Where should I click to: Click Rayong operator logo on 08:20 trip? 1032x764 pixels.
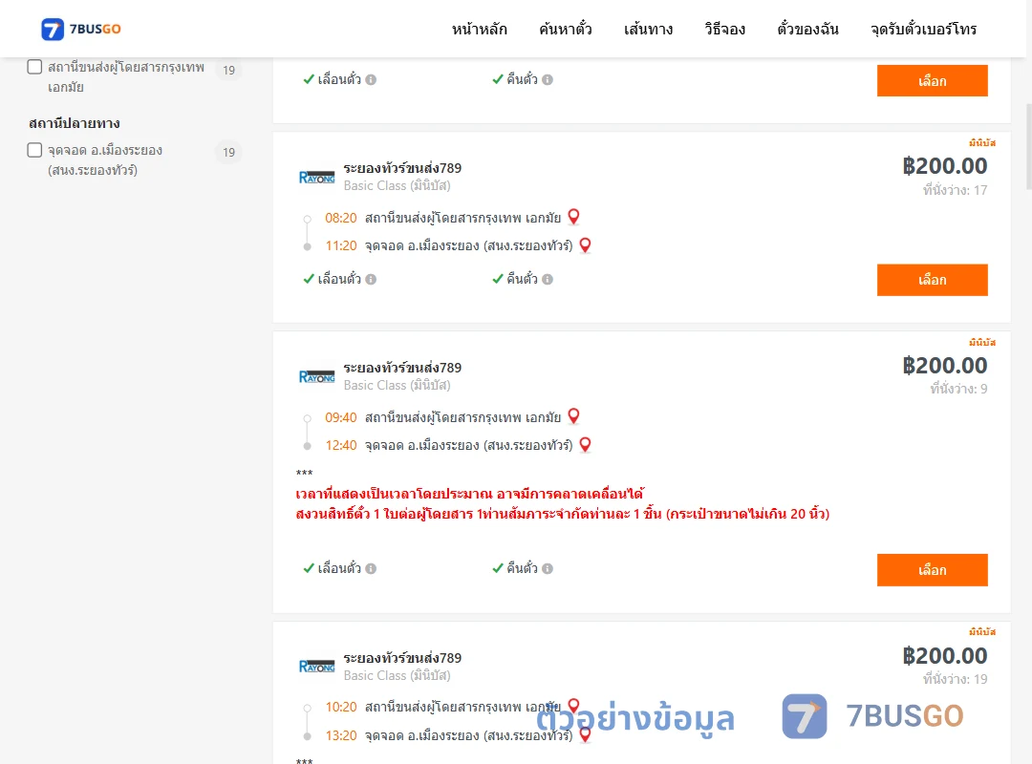[x=316, y=177]
